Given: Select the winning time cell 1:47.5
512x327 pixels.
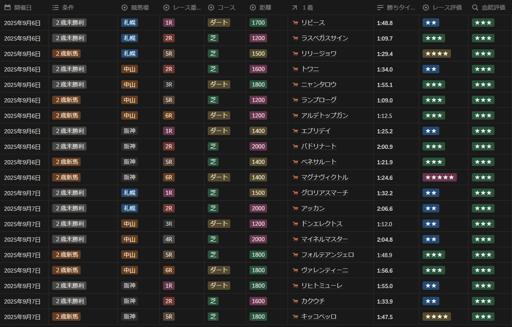Looking at the screenshot, I should (x=385, y=317).
